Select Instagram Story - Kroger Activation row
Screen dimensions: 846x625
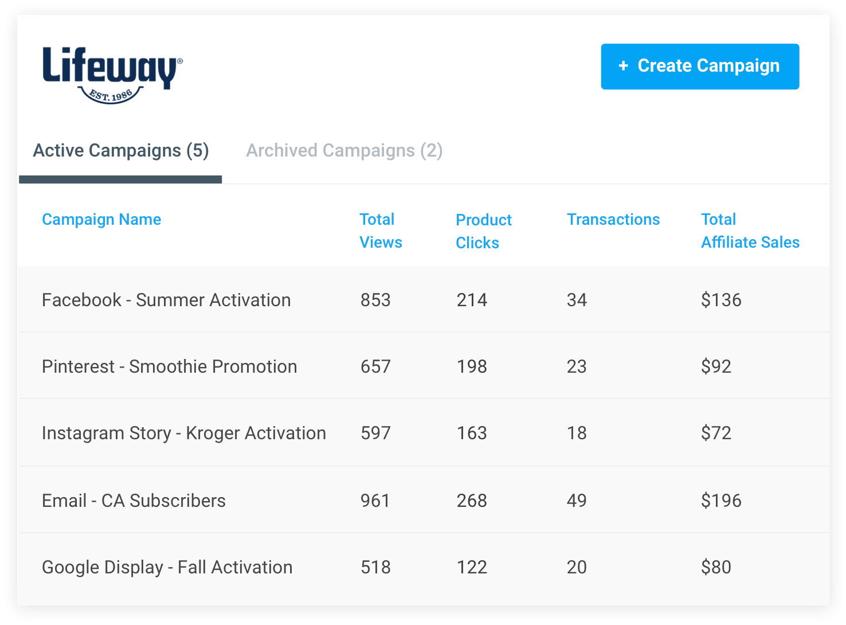[x=424, y=433]
